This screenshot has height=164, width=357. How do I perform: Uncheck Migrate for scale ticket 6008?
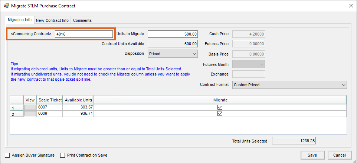220,113
